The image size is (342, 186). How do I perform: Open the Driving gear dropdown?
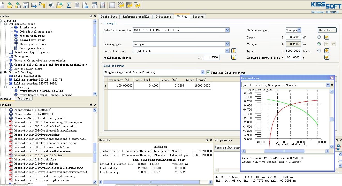[181, 44]
